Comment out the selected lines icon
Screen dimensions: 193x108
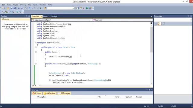click(x=17, y=12)
